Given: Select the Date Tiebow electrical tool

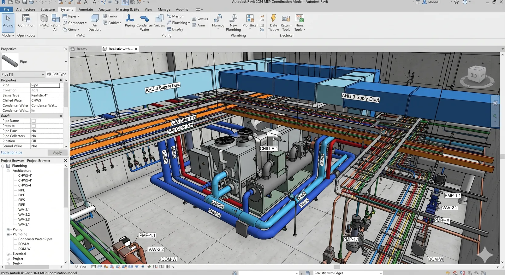Looking at the screenshot, I should pyautogui.click(x=274, y=23).
